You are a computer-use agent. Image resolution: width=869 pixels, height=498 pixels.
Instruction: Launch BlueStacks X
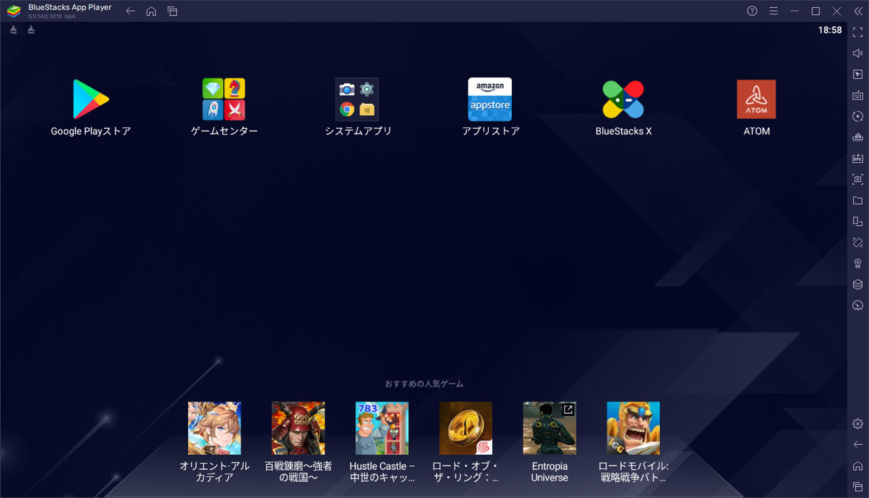623,100
